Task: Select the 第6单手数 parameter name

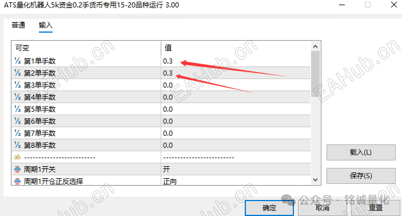Action: coord(39,121)
